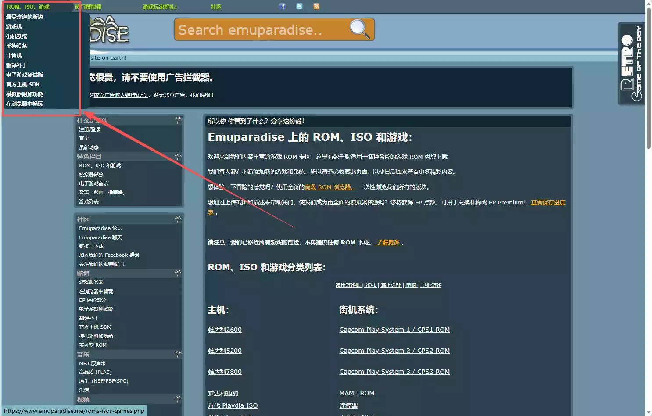Image resolution: width=652 pixels, height=416 pixels.
Task: Open the Facebook icon in top bar
Action: pyautogui.click(x=283, y=6)
